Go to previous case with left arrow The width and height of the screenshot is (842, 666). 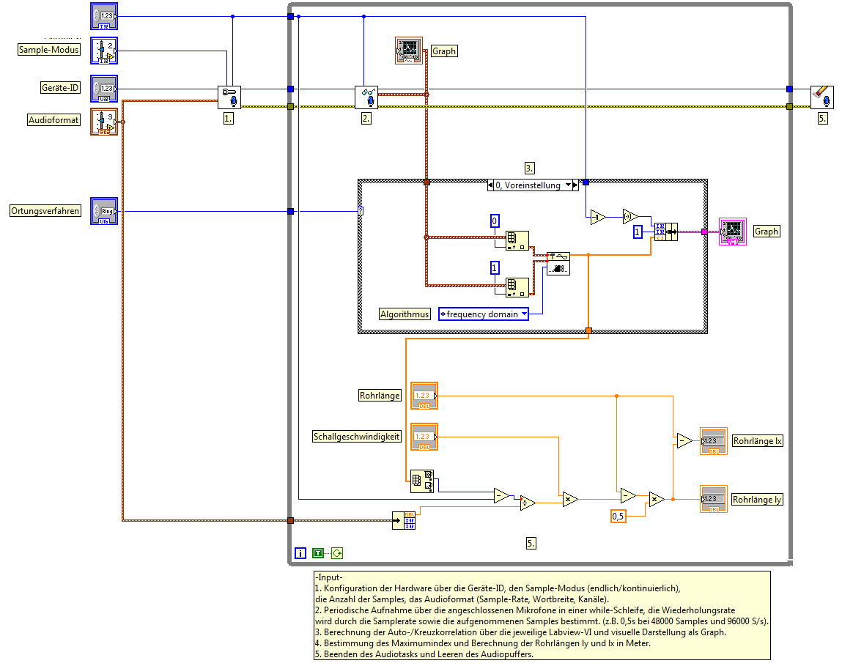(x=490, y=185)
